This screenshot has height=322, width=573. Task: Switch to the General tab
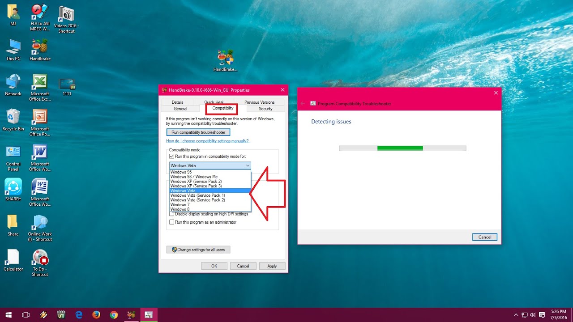(x=180, y=109)
